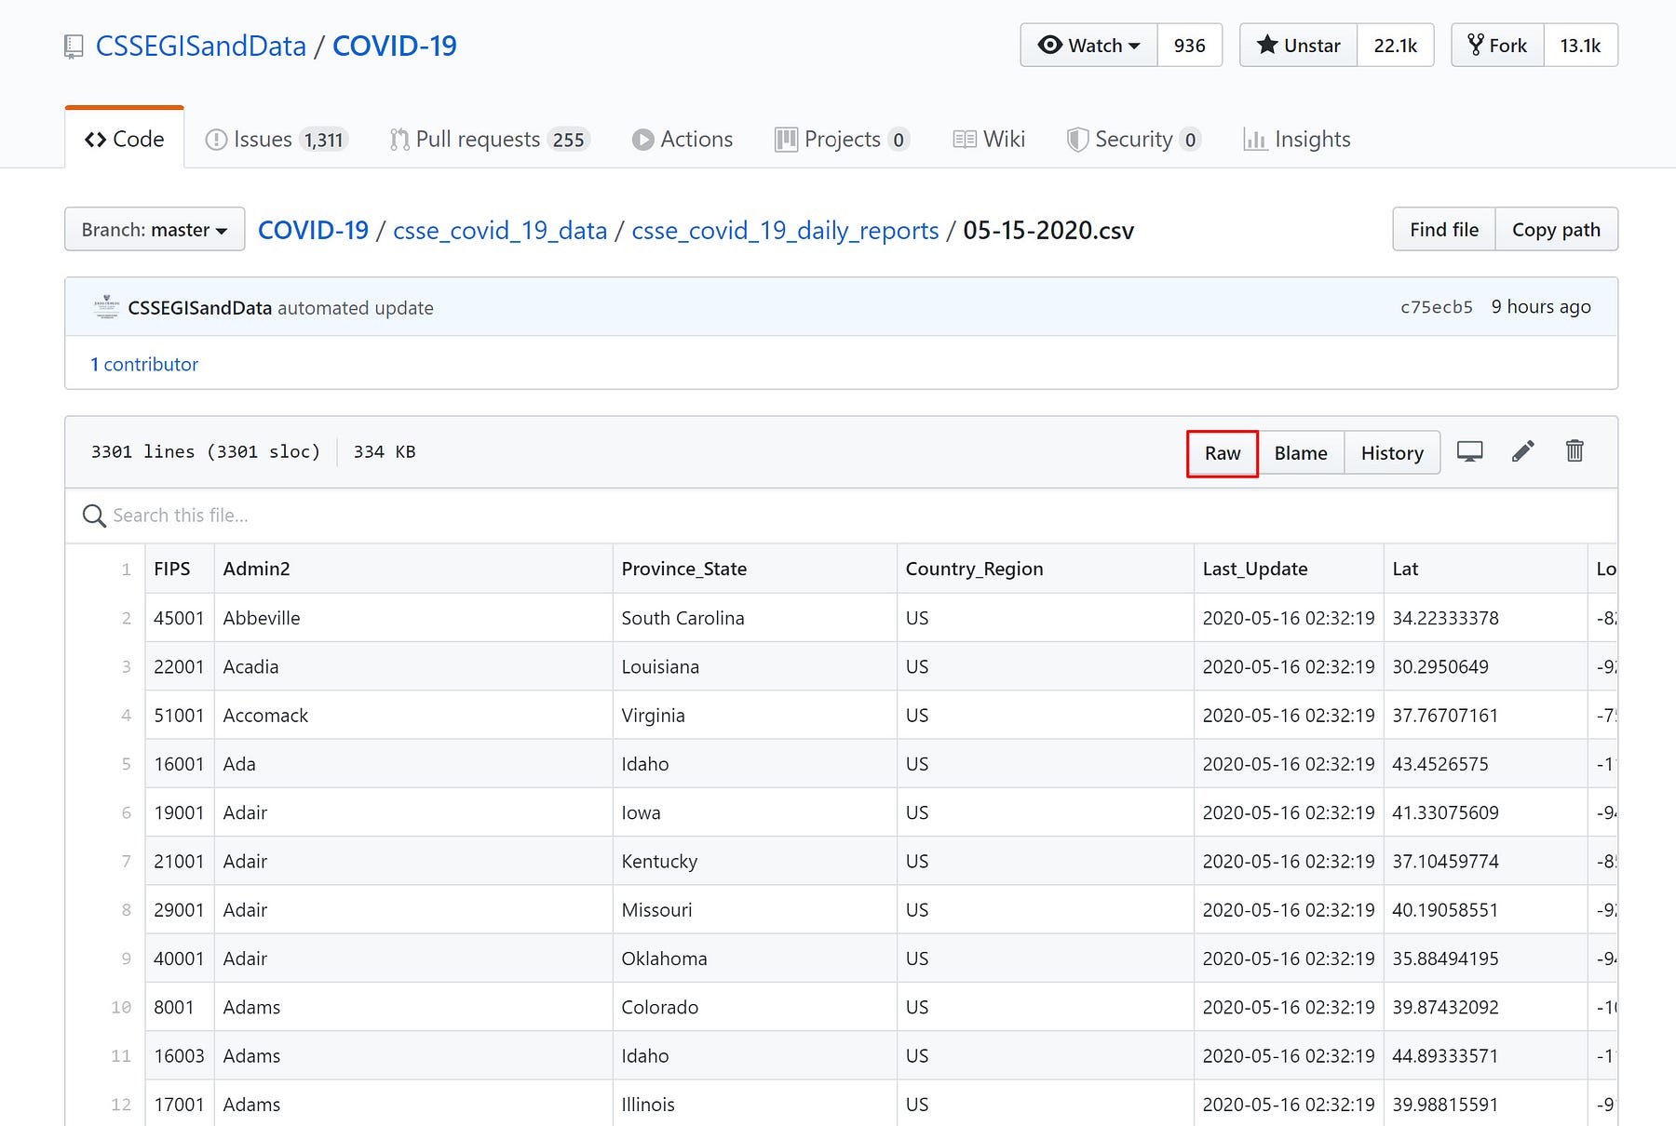
Task: Click the magnifier search icon
Action: 94,516
